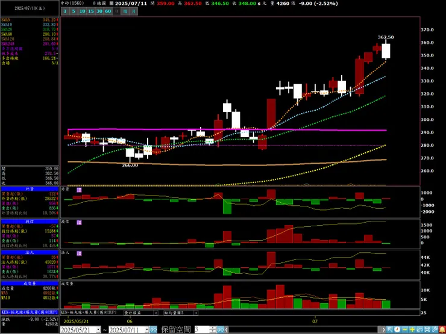The width and height of the screenshot is (446, 334).
Task: Click the 362.50 high price label on chart
Action: click(386, 37)
